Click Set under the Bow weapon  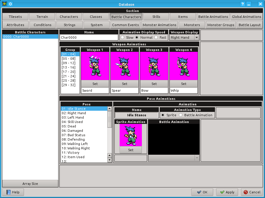pyautogui.click(x=154, y=83)
